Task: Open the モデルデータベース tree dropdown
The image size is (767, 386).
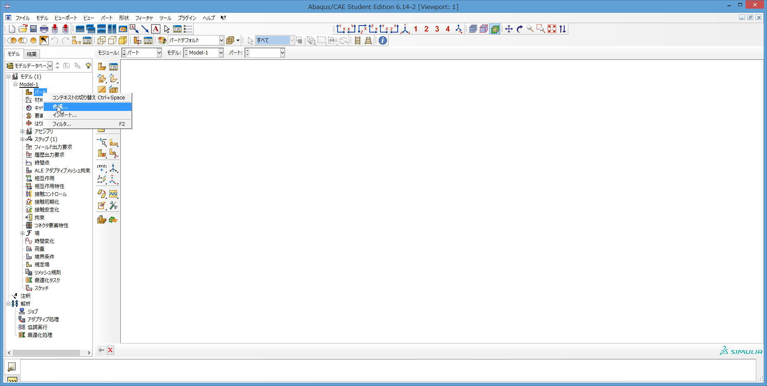Action: pyautogui.click(x=50, y=66)
